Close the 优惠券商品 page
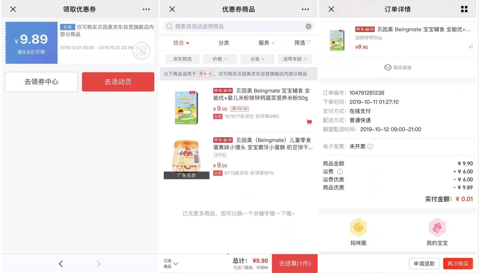Viewport: 479px width, 273px height. pyautogui.click(x=172, y=9)
